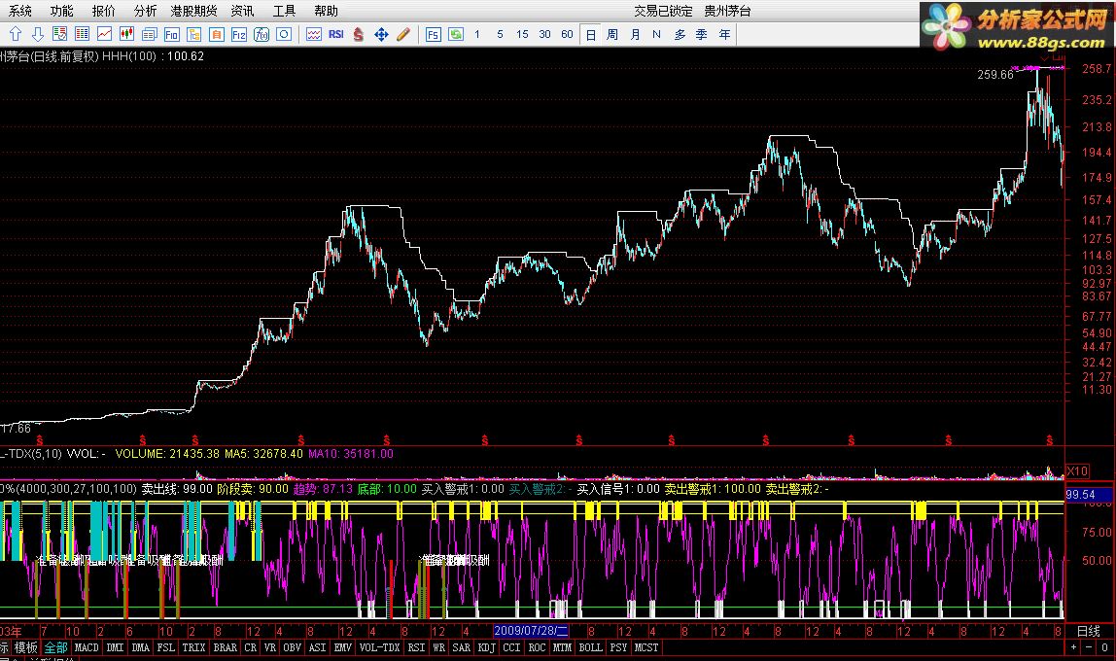Select the N-day period
The width and height of the screenshot is (1116, 661).
point(656,34)
